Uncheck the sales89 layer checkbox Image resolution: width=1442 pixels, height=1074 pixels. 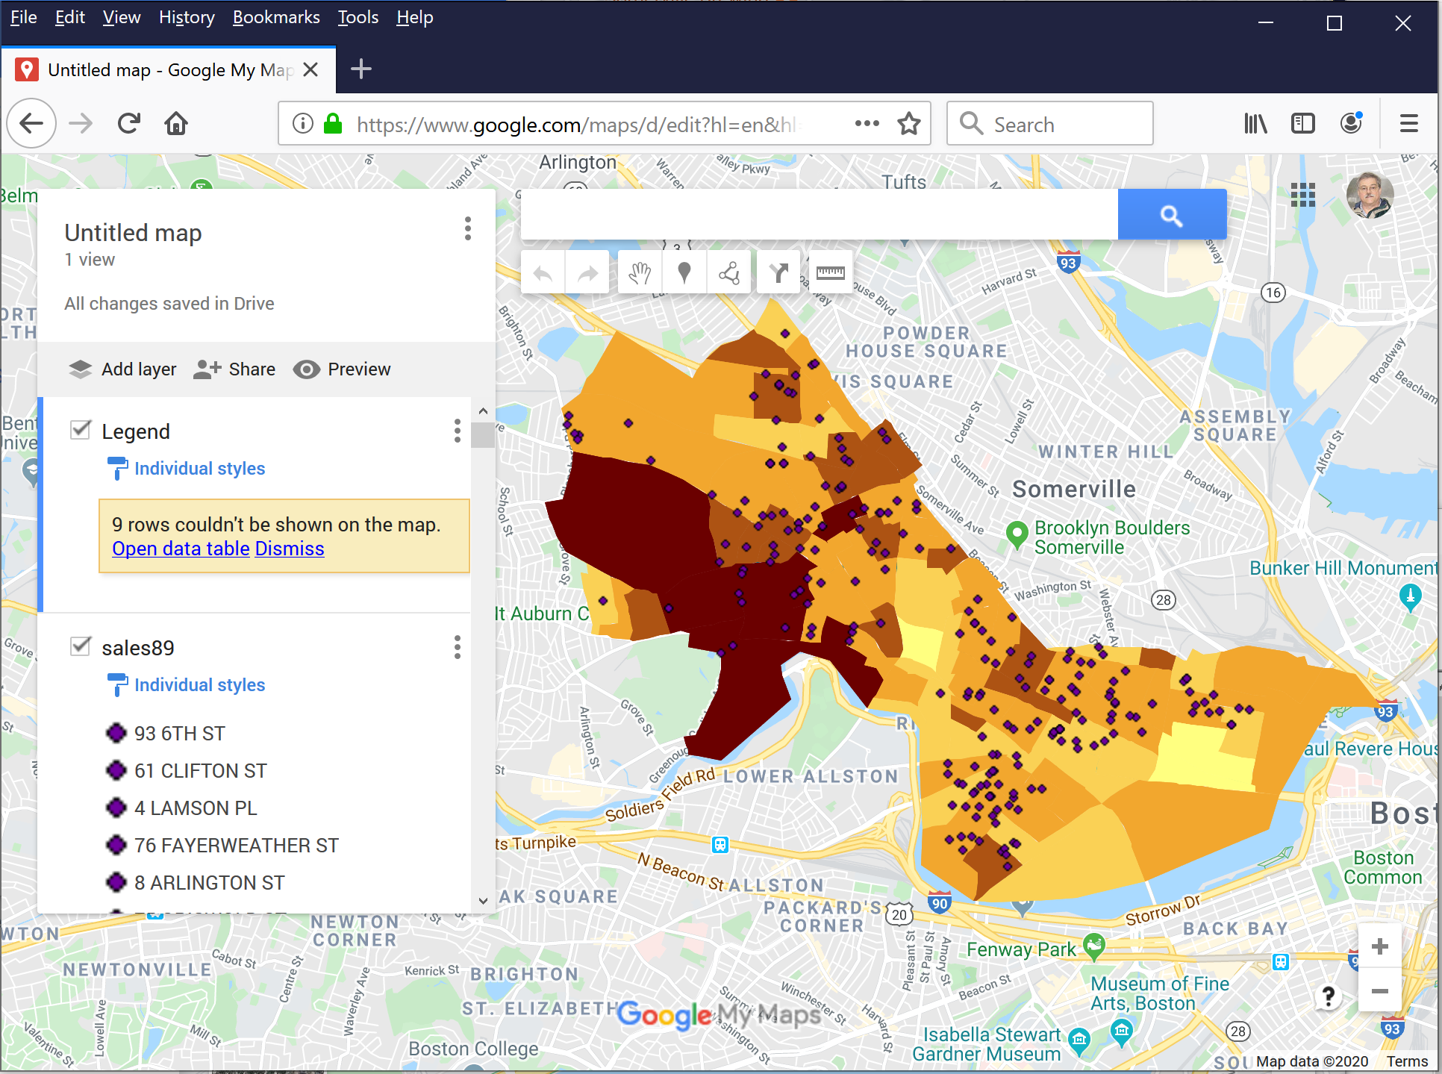pyautogui.click(x=81, y=646)
